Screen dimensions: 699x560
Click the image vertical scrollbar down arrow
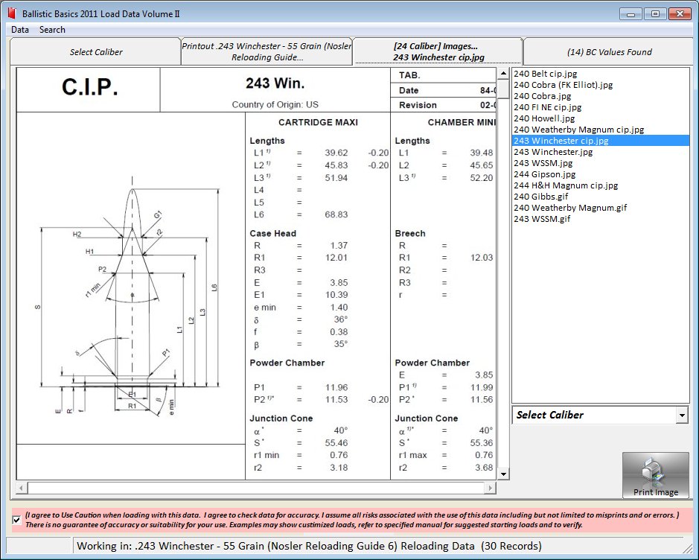point(503,474)
